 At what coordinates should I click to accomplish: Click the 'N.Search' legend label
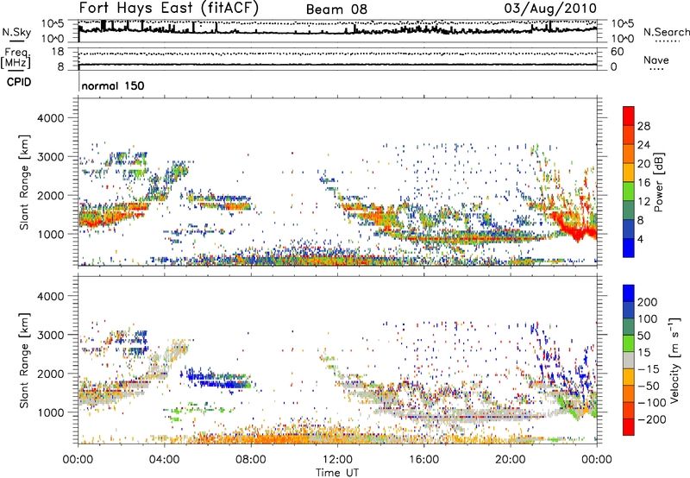point(666,32)
